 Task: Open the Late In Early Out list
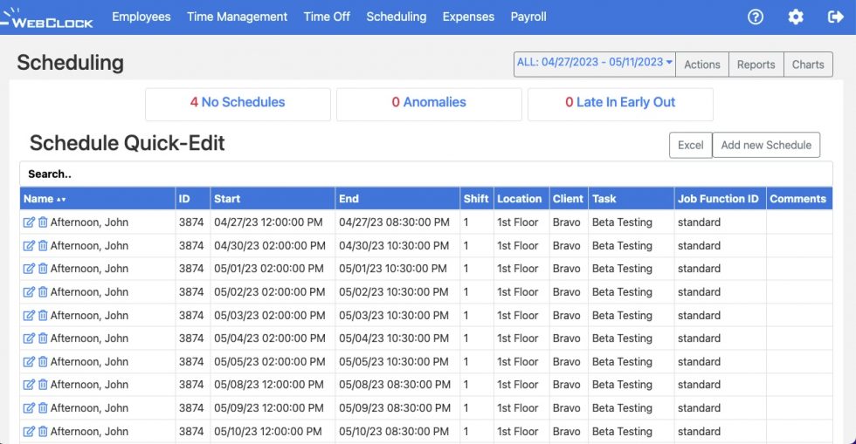[620, 103]
